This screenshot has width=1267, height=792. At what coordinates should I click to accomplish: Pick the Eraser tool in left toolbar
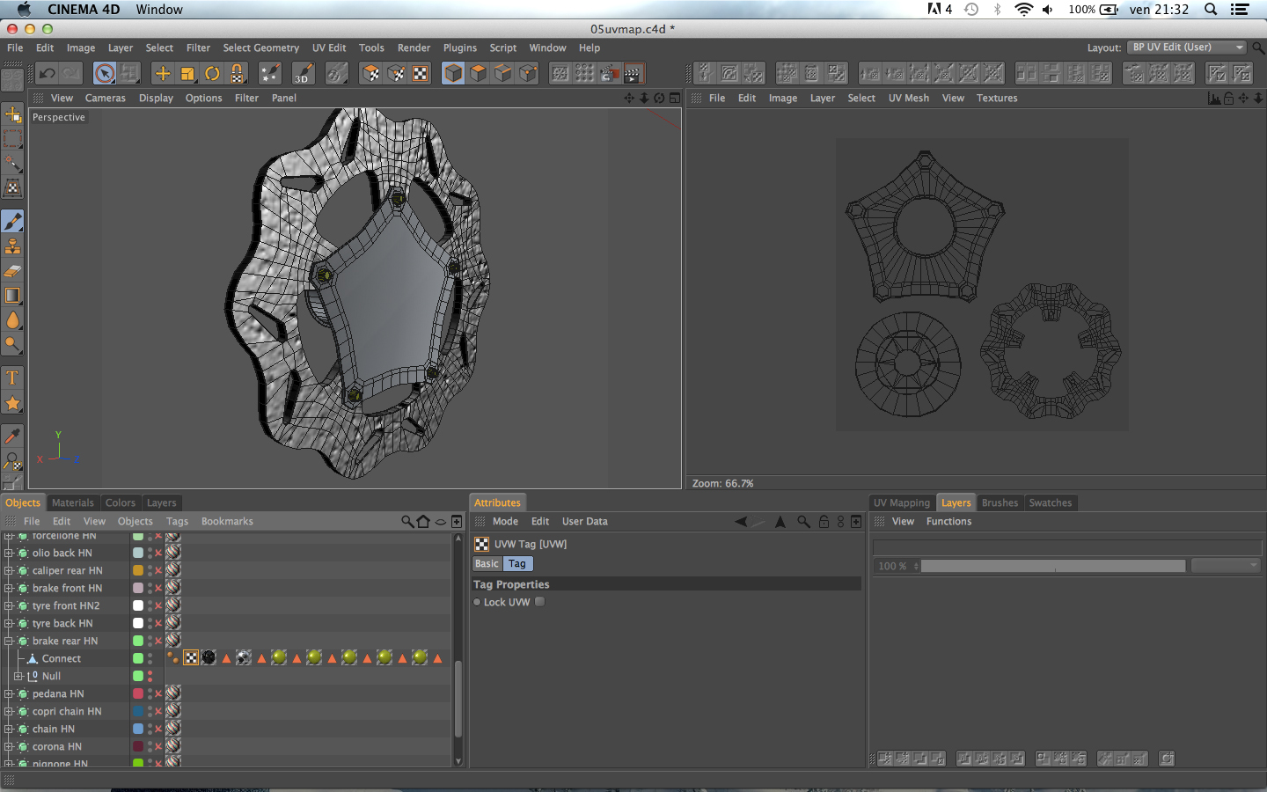click(x=12, y=271)
